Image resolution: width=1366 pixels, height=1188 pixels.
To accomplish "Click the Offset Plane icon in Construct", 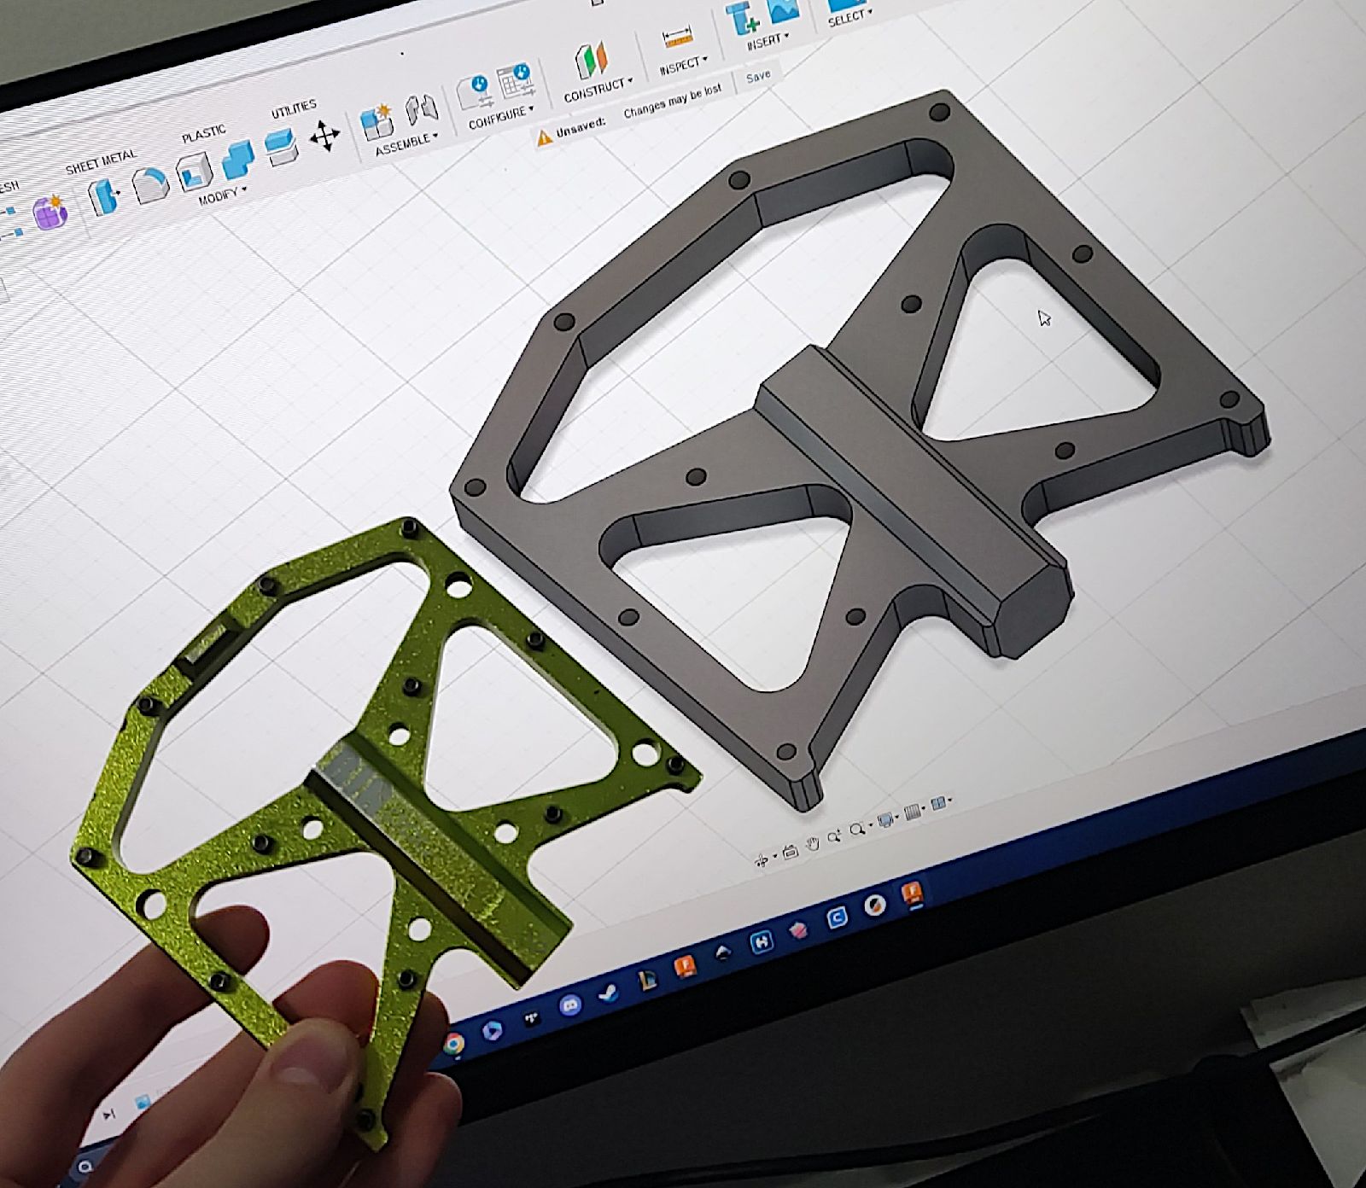I will [x=590, y=61].
